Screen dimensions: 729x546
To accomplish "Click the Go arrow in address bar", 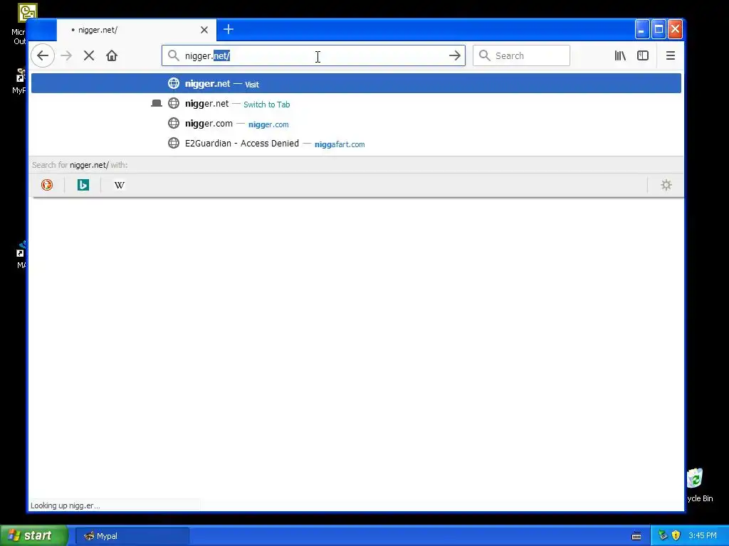I will pyautogui.click(x=455, y=55).
